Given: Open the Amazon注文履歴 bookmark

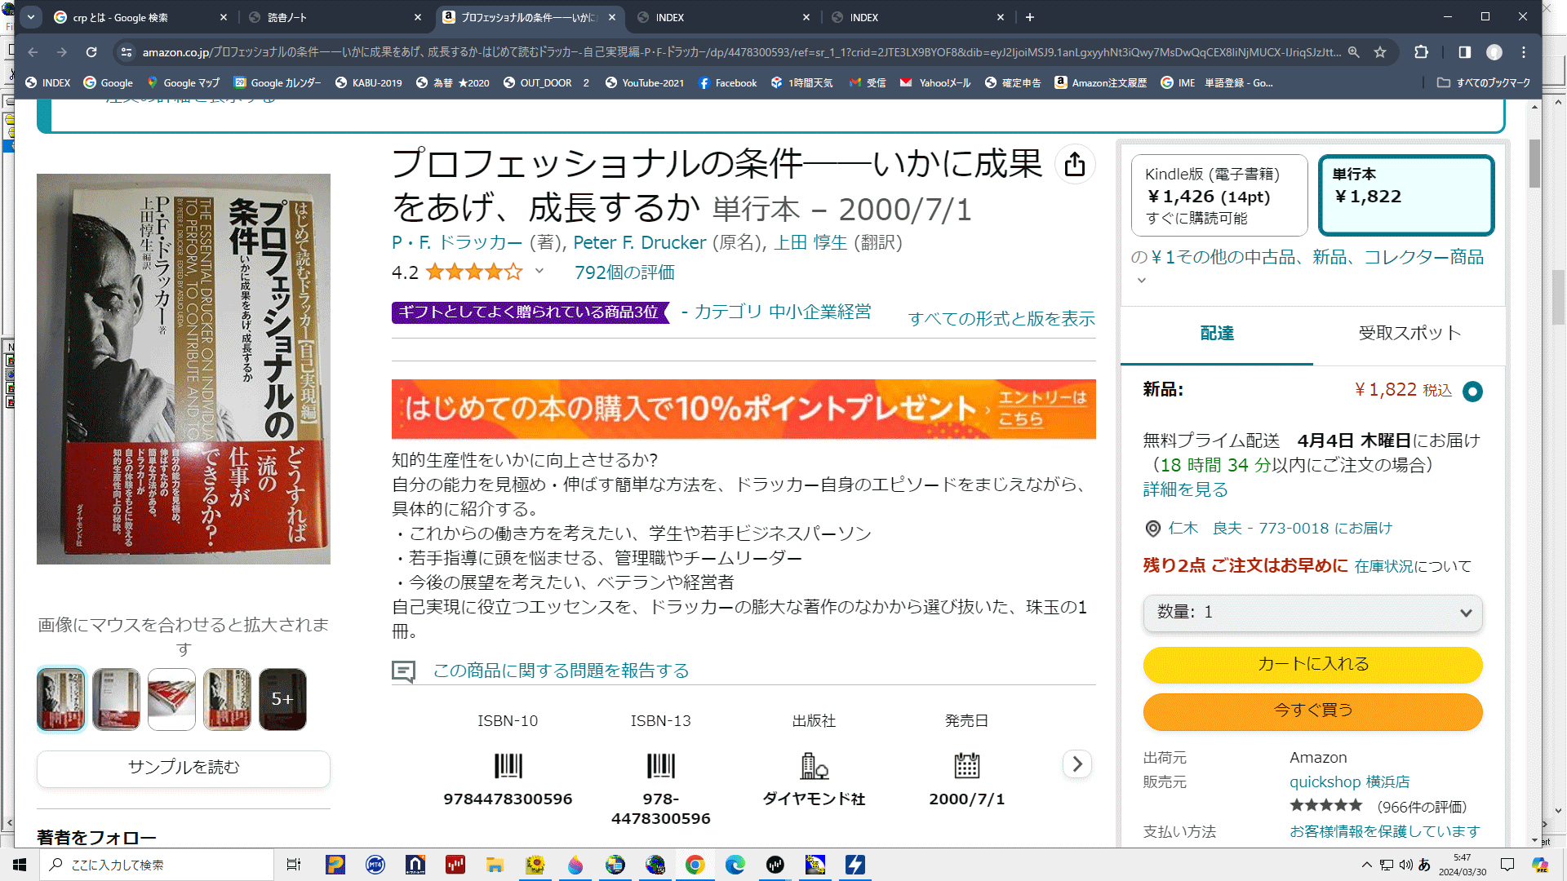Looking at the screenshot, I should [x=1100, y=83].
